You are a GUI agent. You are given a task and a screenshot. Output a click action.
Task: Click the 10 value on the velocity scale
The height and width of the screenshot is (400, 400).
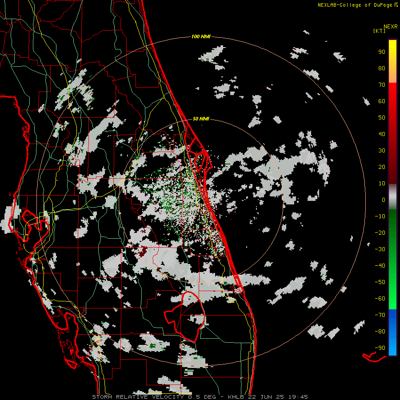click(x=382, y=184)
